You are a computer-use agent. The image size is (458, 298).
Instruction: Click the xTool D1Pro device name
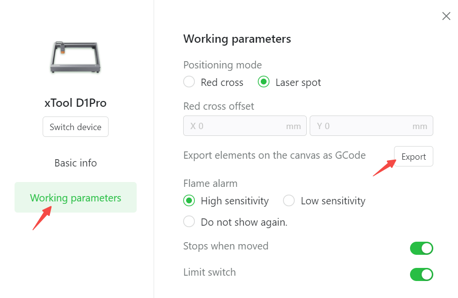click(x=76, y=103)
